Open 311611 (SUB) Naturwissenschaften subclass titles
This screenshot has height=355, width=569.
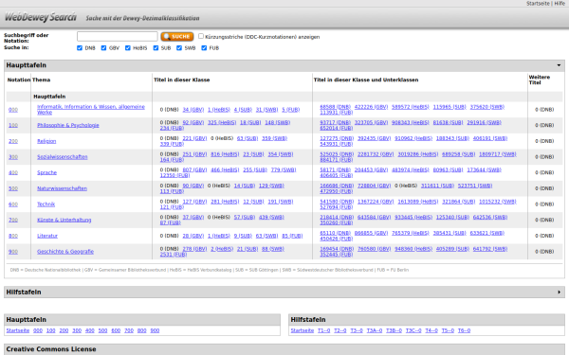[437, 186]
